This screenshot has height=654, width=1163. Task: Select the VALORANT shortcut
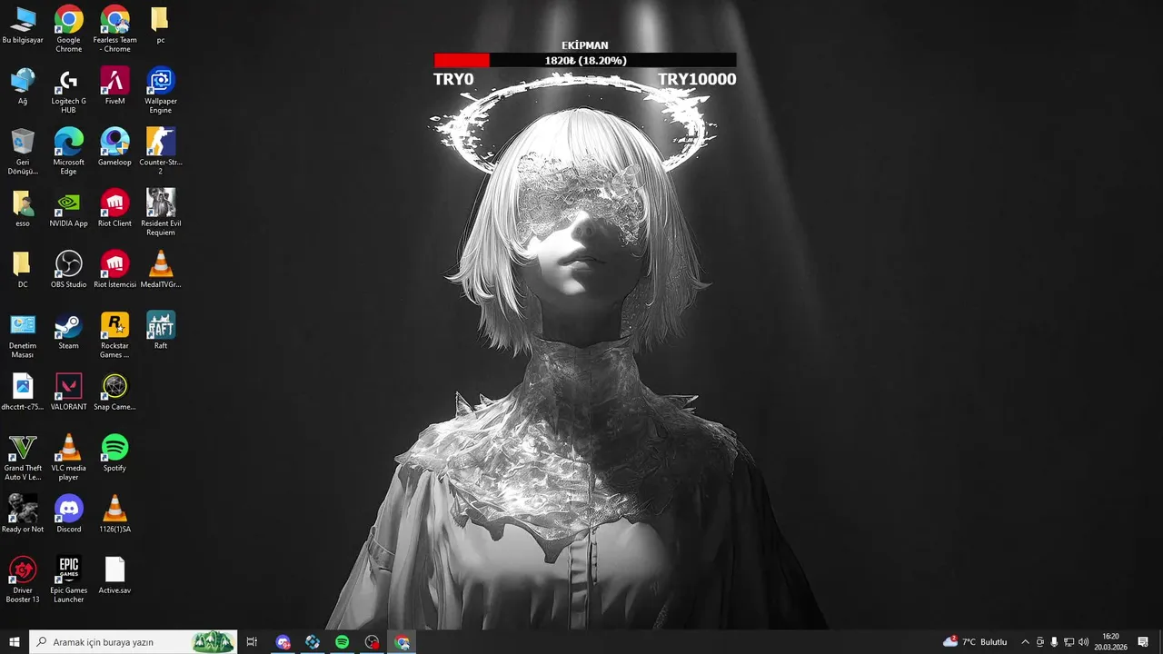click(x=68, y=391)
